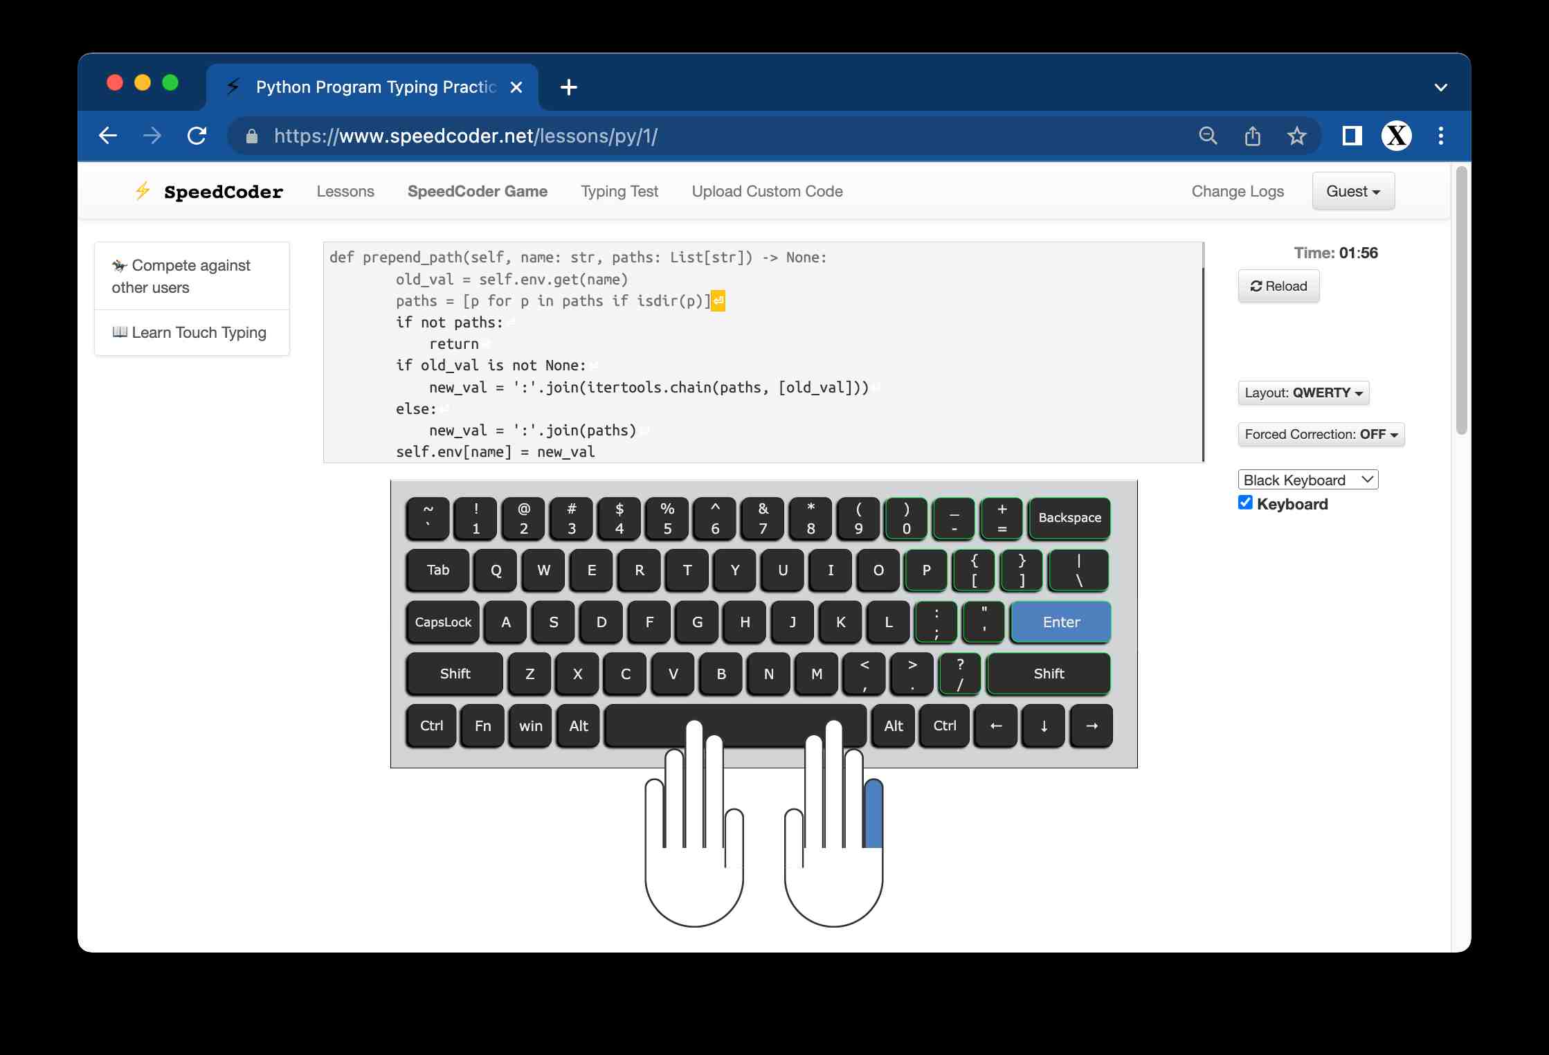This screenshot has width=1549, height=1055.
Task: Click the browser reload page icon
Action: tap(197, 136)
